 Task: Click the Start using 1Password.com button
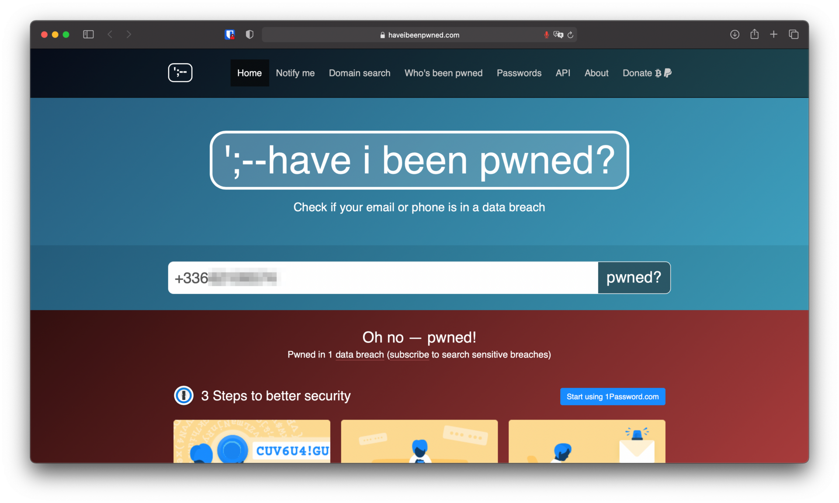click(x=613, y=396)
